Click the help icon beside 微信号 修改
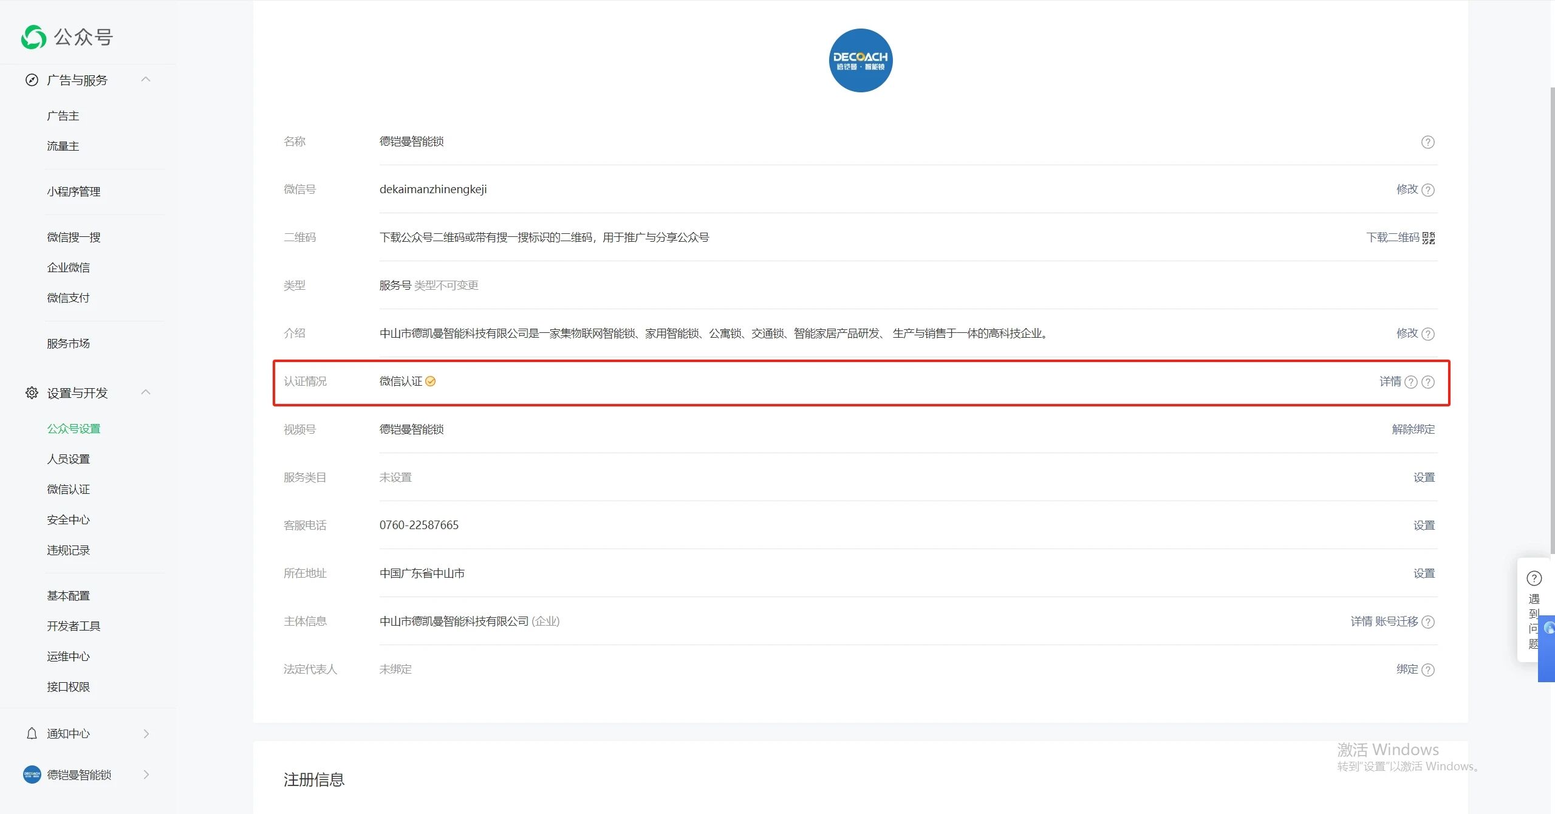The image size is (1555, 814). pyautogui.click(x=1428, y=190)
